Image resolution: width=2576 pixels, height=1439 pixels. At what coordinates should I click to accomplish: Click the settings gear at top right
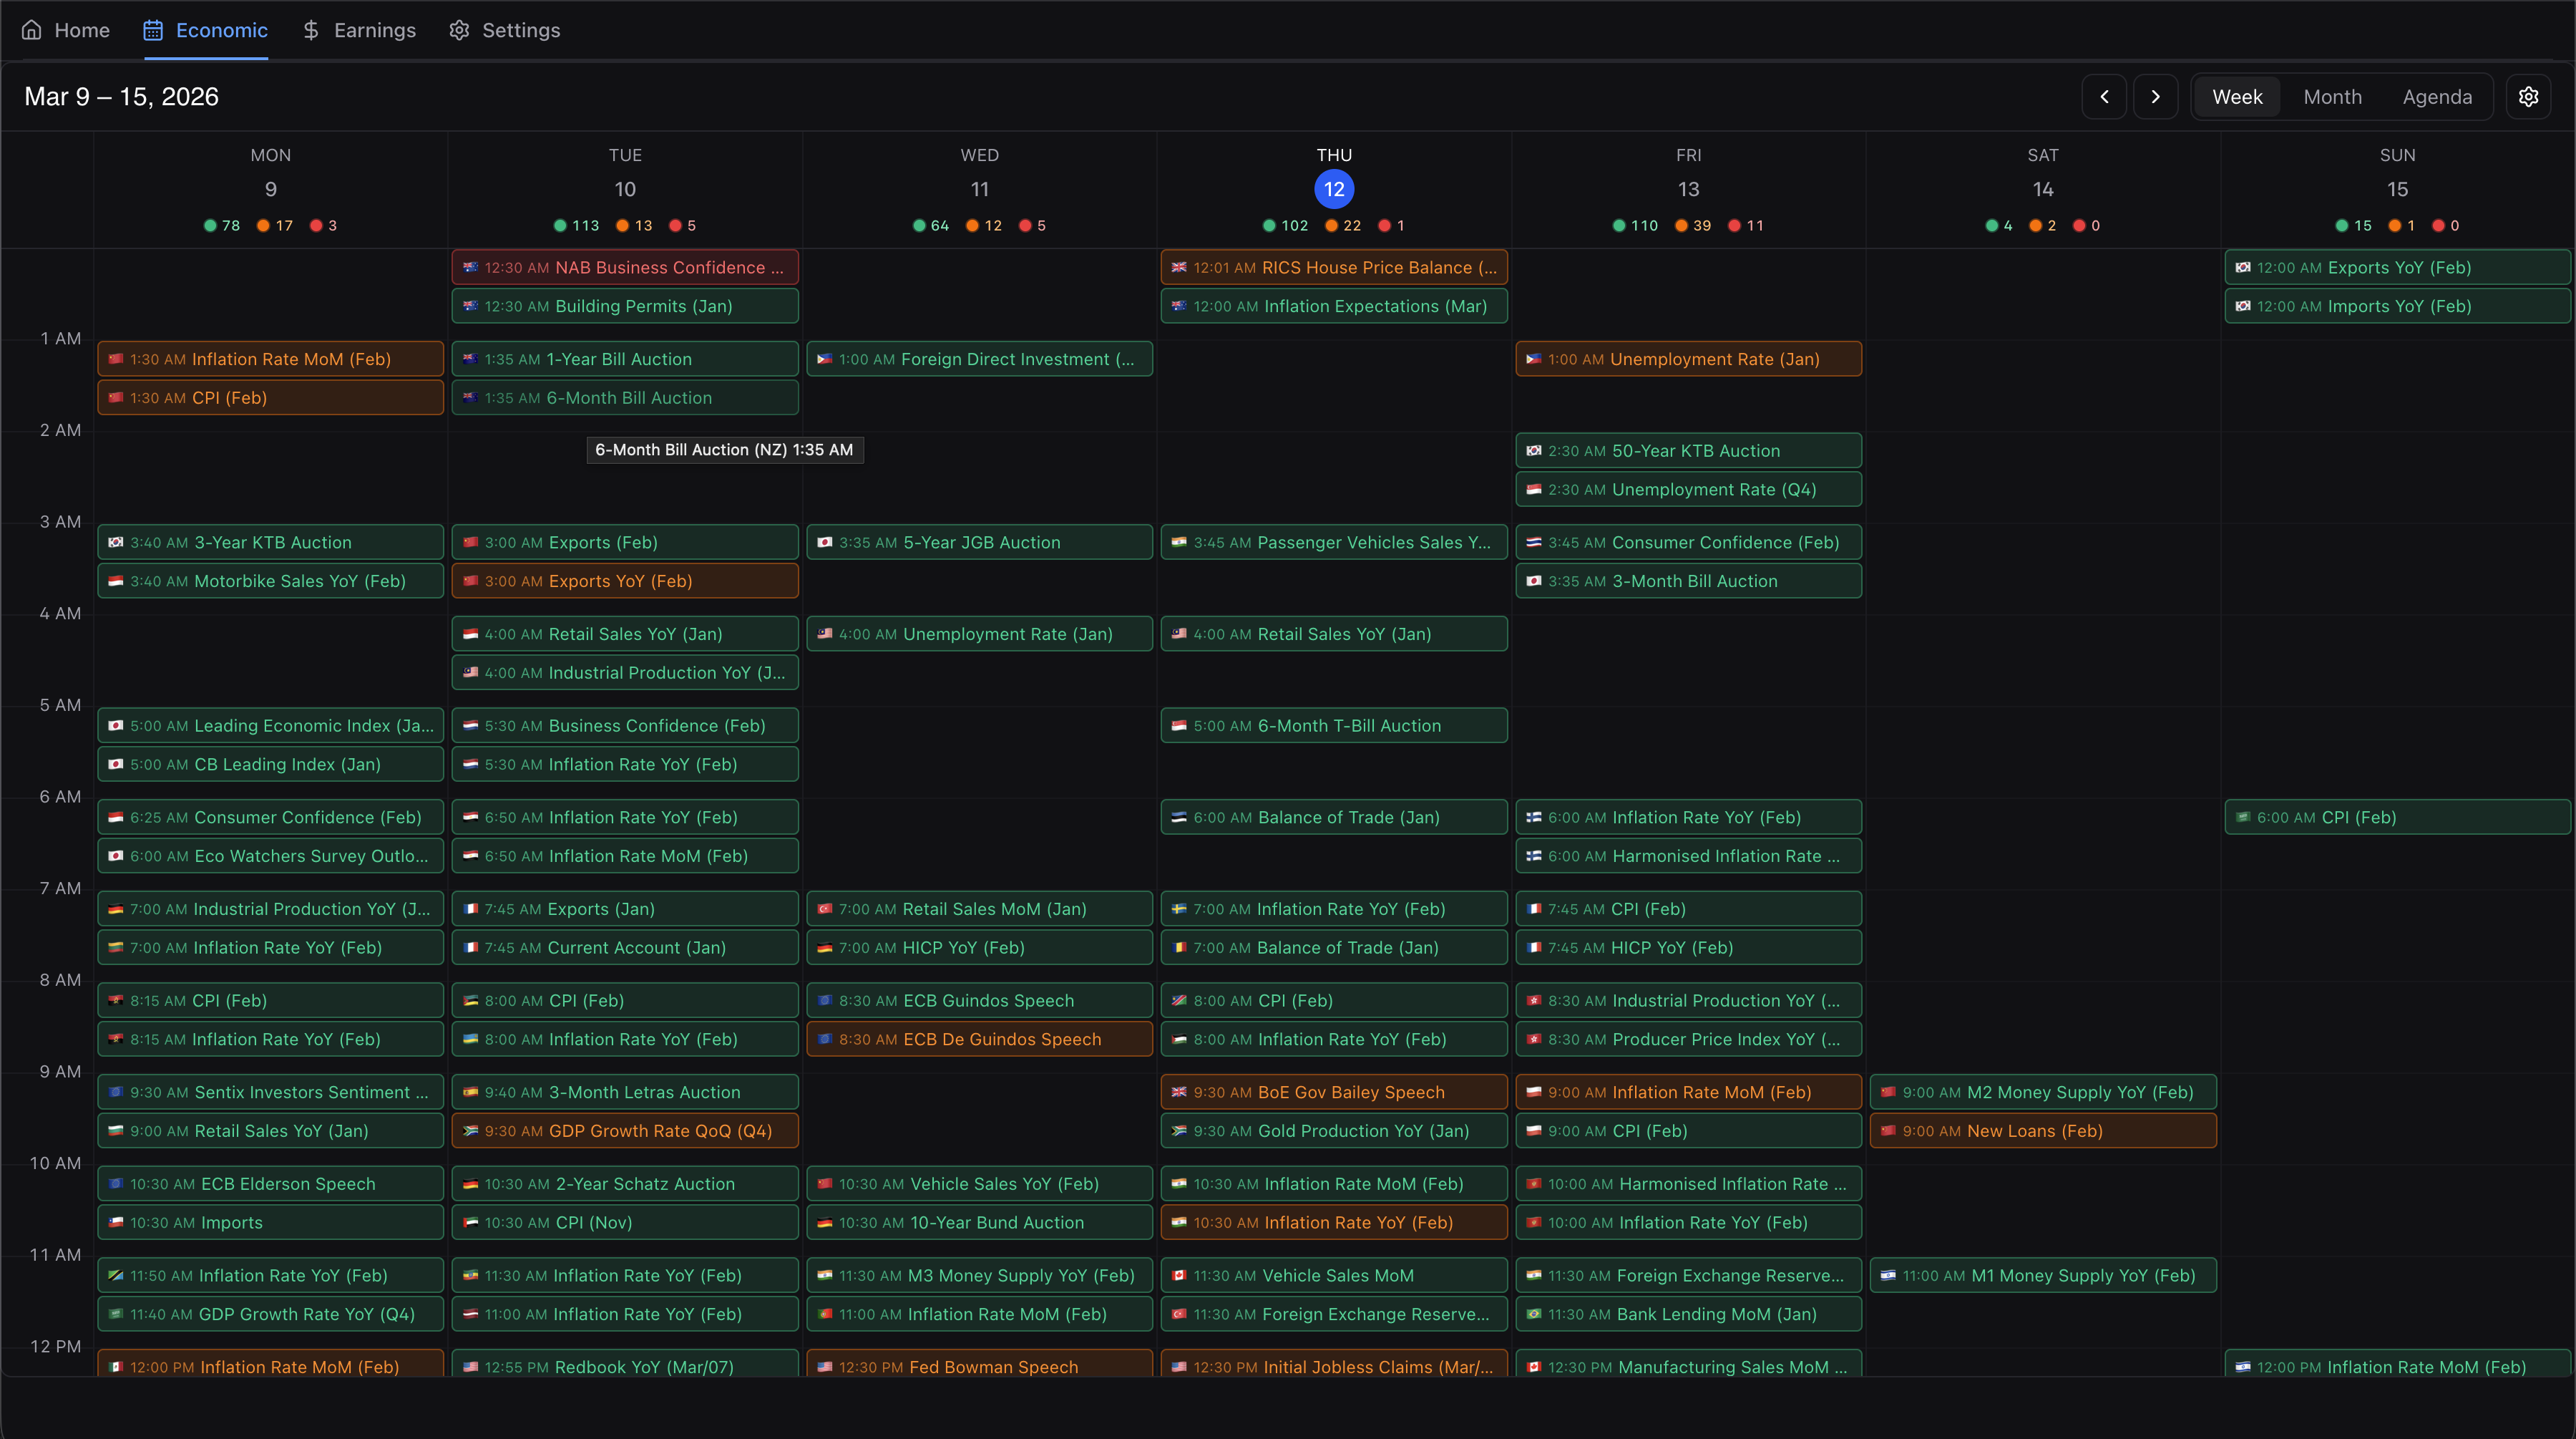point(2529,96)
